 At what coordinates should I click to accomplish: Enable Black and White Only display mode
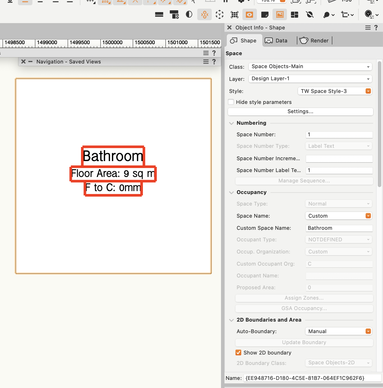(x=189, y=14)
